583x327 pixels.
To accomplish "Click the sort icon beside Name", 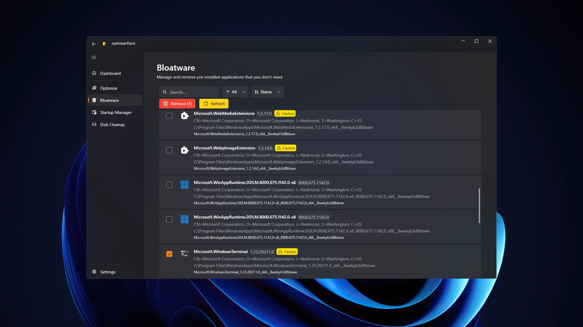I will [257, 92].
